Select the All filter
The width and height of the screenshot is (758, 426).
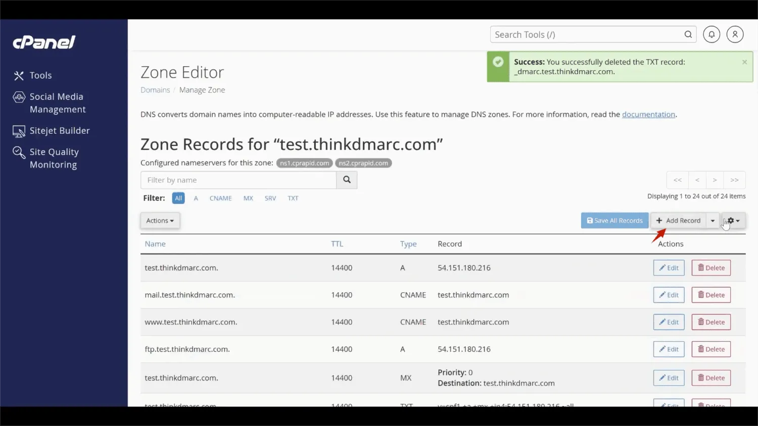click(178, 198)
